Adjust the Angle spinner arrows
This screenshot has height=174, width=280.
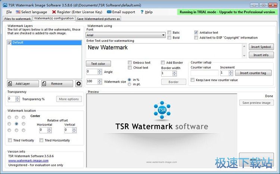[100, 72]
